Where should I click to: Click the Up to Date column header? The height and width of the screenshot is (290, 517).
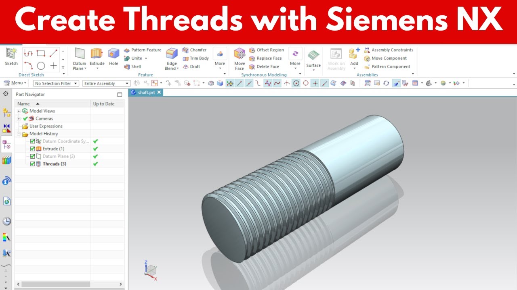(x=107, y=104)
